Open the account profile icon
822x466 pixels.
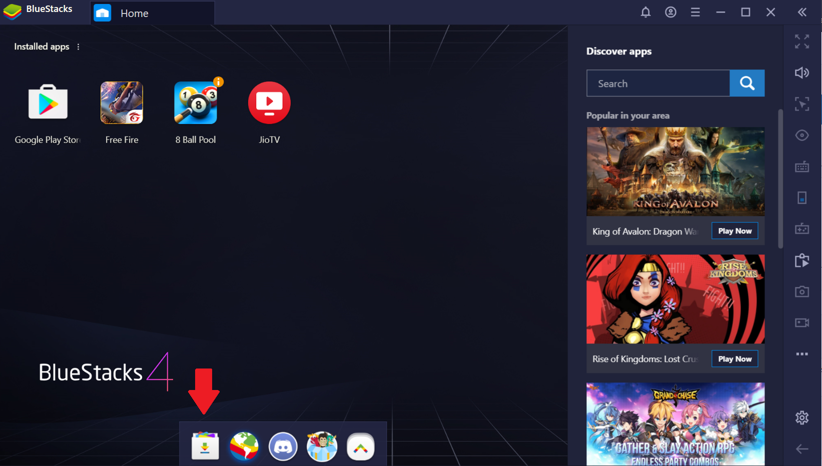(670, 12)
